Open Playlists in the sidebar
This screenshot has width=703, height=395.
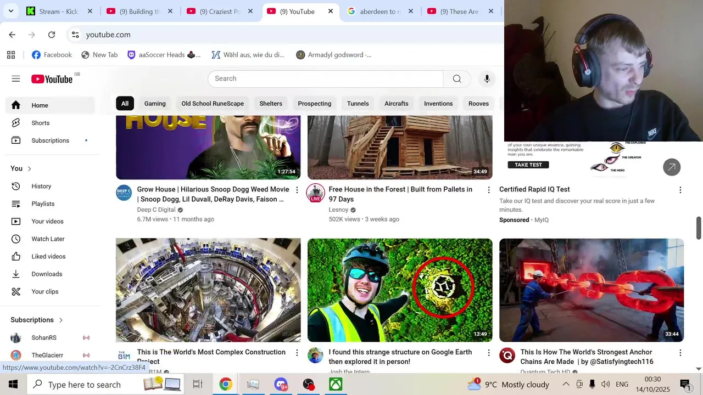click(x=51, y=204)
